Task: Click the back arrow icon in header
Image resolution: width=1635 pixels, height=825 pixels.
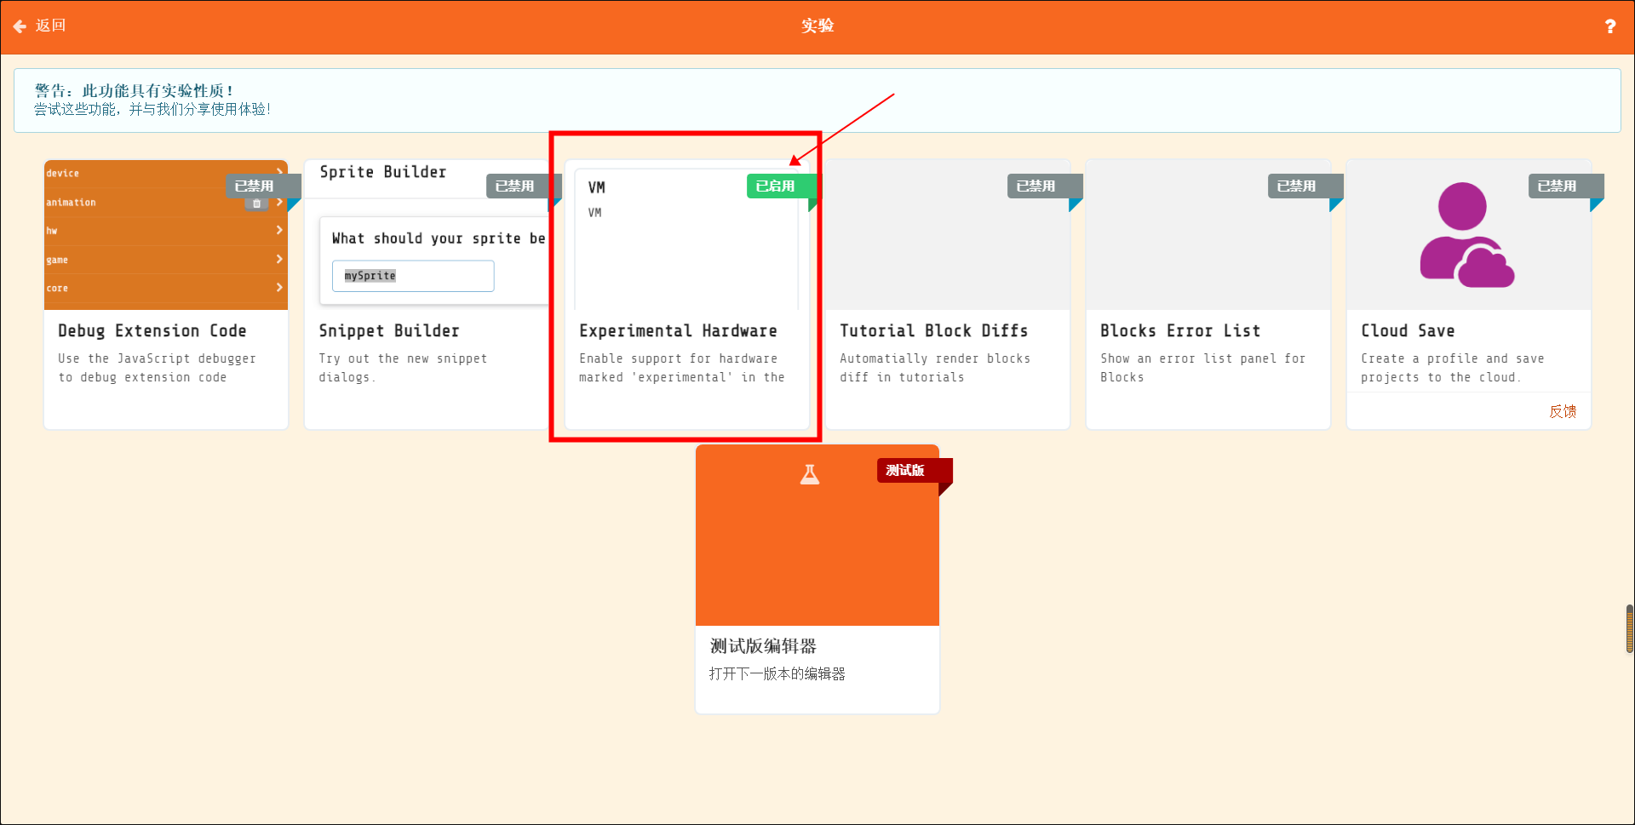Action: [x=20, y=26]
